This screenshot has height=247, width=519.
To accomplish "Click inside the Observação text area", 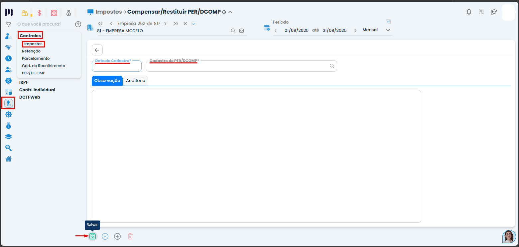I will [x=256, y=156].
